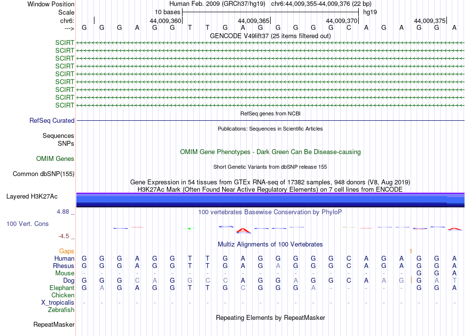Click the chr6: ruler label
Viewport: 465px width, 336px height.
coord(67,21)
